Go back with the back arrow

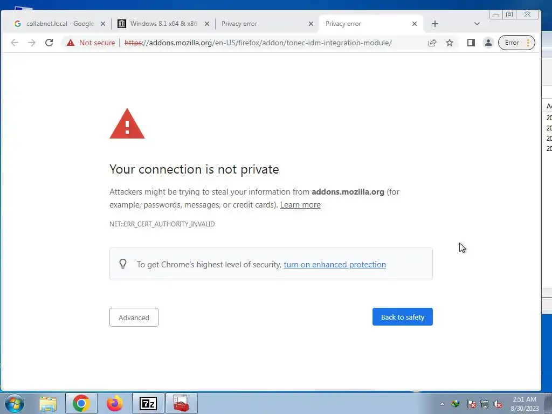tap(15, 43)
